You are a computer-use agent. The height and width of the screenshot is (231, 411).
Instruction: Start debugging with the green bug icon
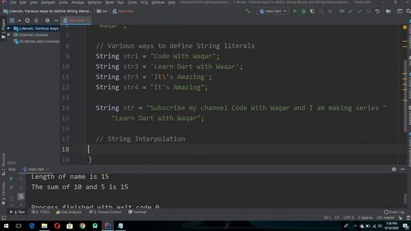click(304, 12)
